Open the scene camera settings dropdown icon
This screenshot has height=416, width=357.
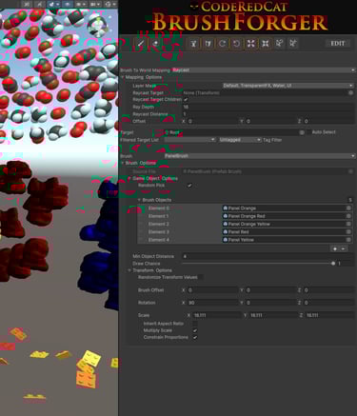pos(95,4)
